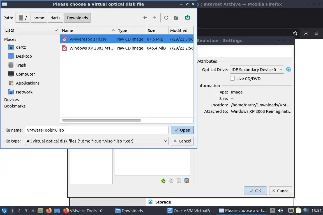
Task: Click the network monitor tray icon
Action: coord(291,211)
